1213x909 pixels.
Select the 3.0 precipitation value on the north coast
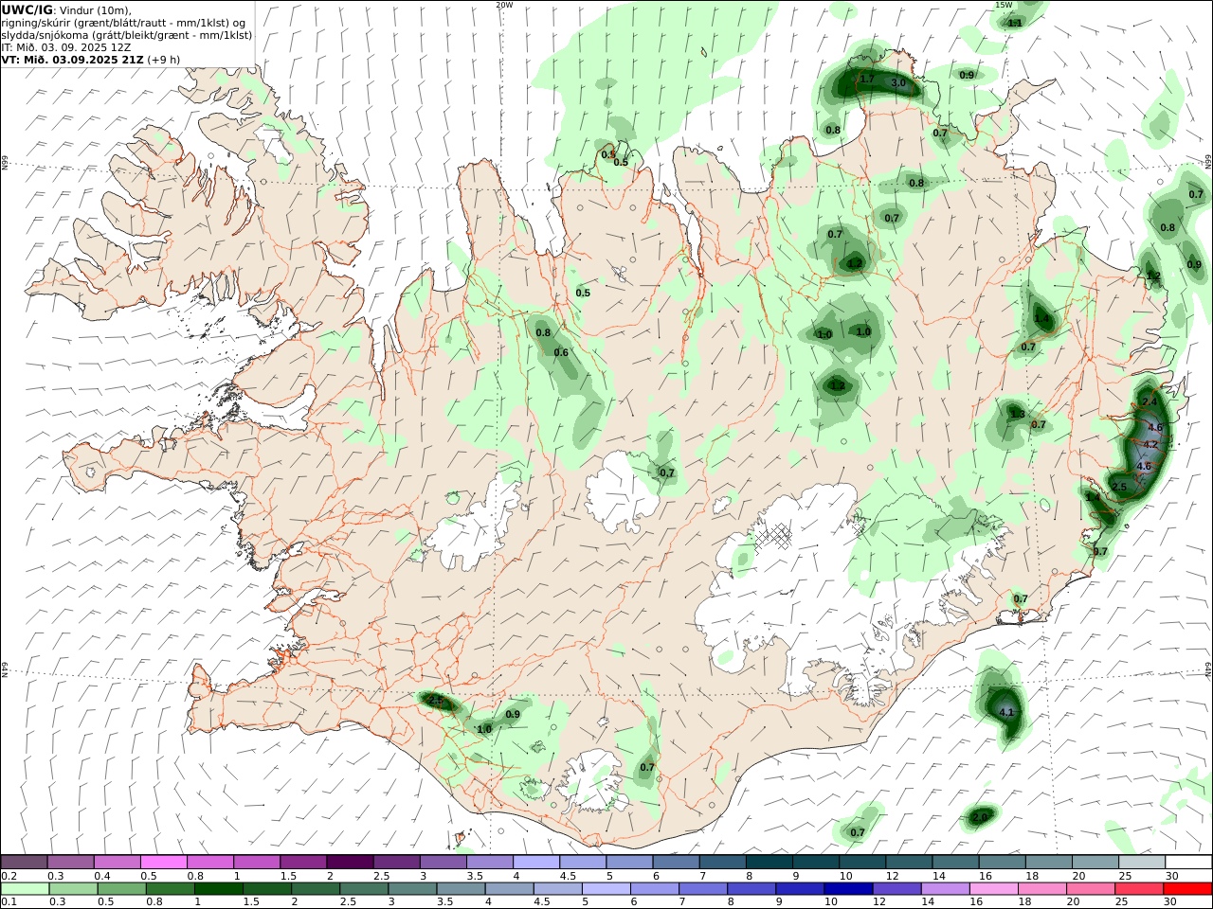pos(898,83)
